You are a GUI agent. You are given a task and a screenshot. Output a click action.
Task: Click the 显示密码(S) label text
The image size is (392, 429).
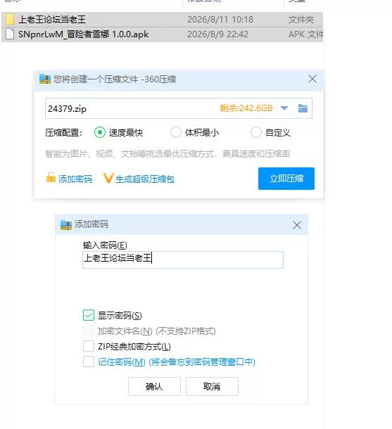pos(120,316)
